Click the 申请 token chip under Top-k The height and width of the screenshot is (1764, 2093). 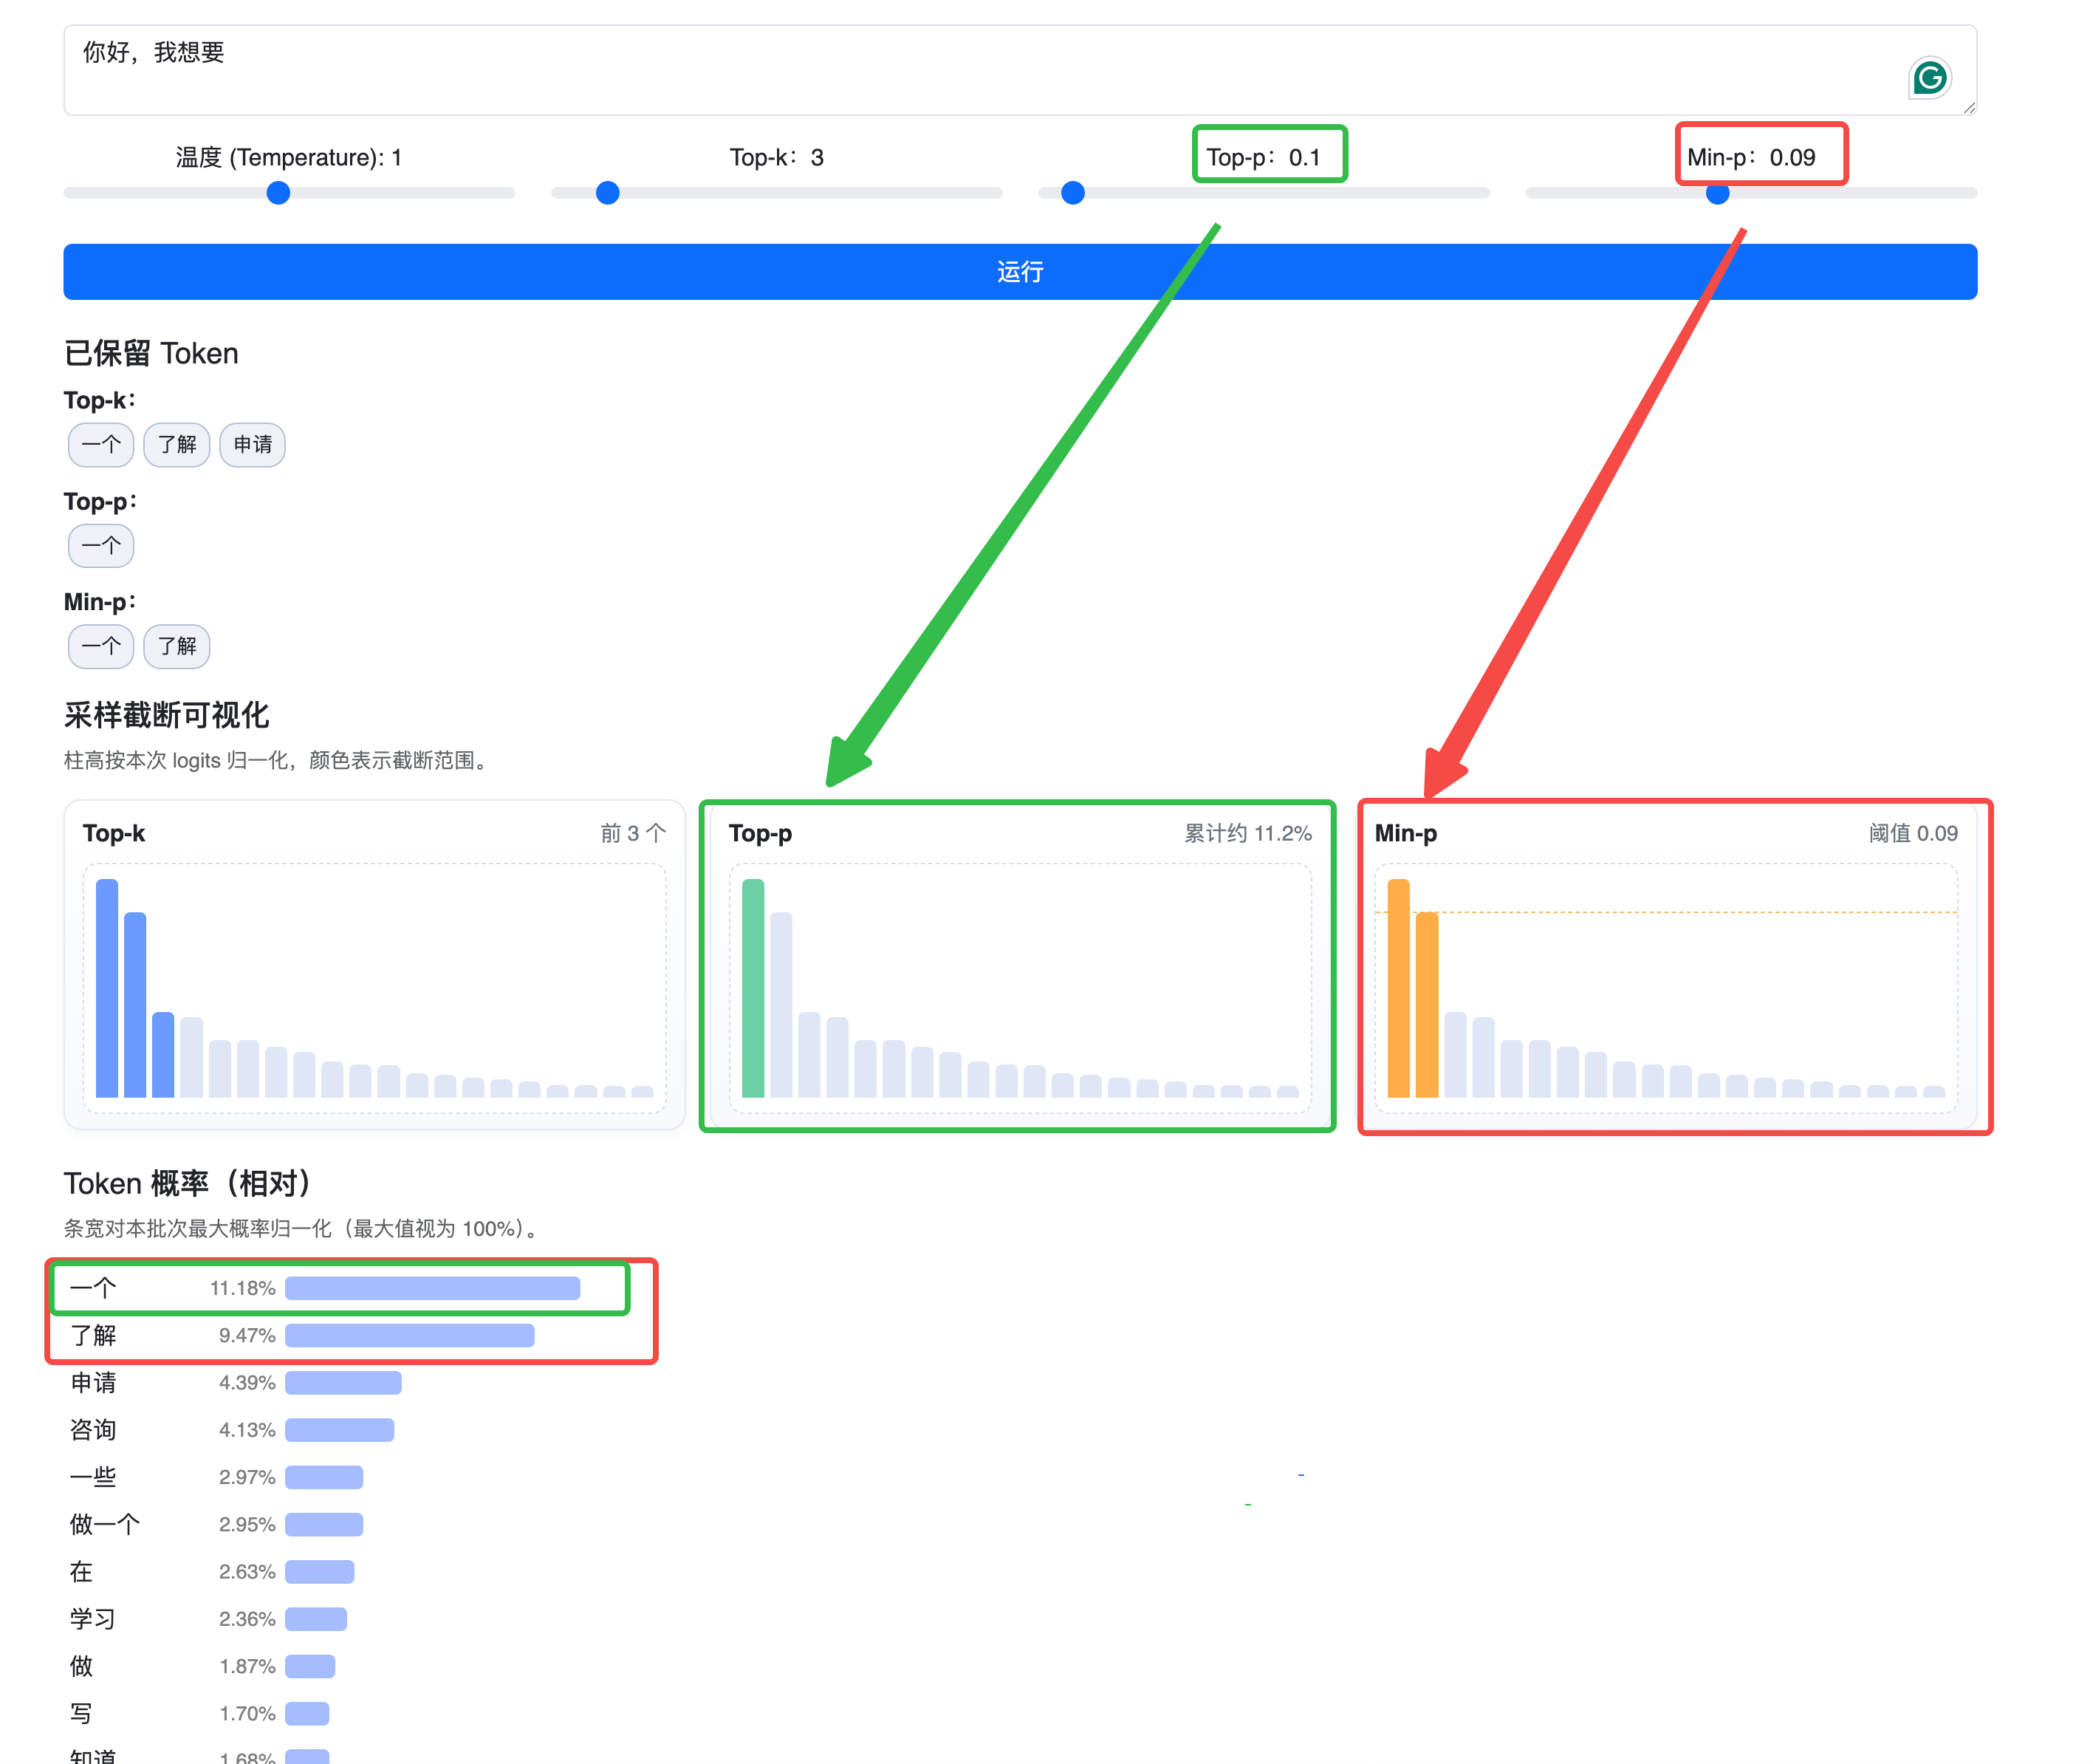pyautogui.click(x=253, y=445)
